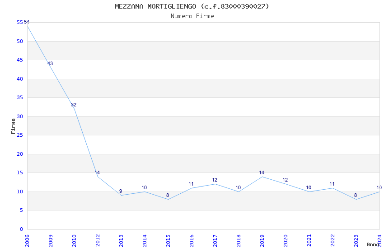Image resolution: width=384 pixels, height=249 pixels.
Task: Click data label 12 above 2020
Action: [285, 180]
